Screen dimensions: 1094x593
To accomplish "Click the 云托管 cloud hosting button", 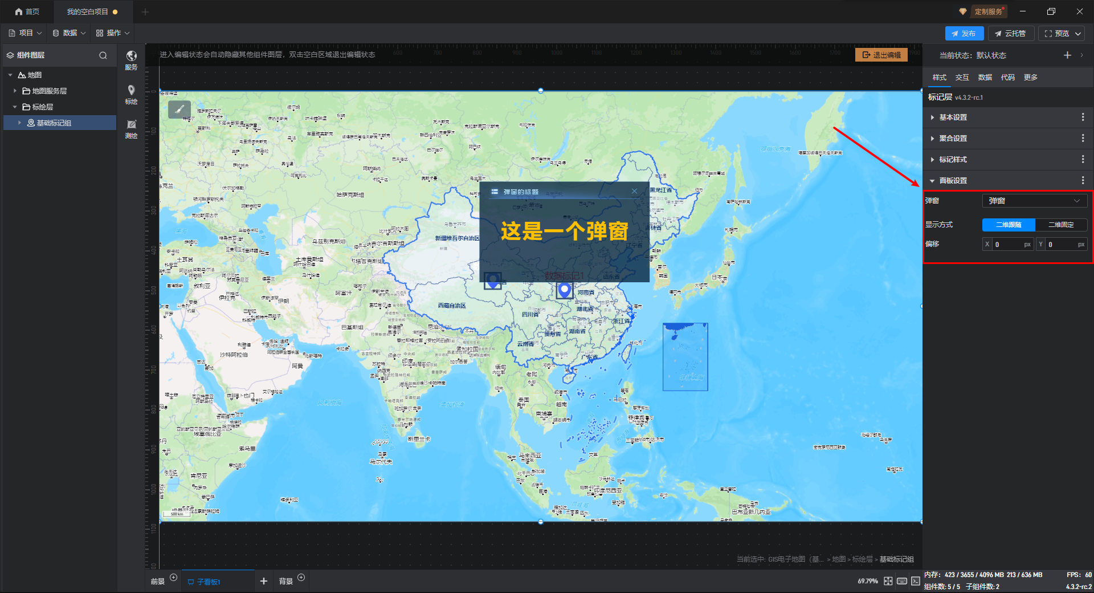I will coord(1011,34).
